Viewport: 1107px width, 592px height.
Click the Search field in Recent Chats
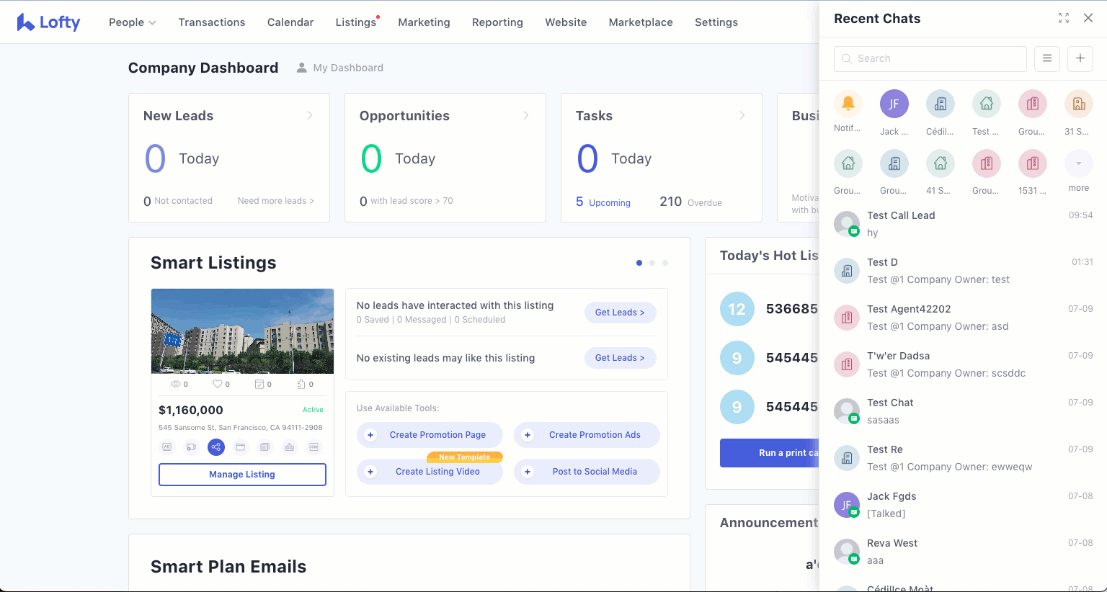click(x=930, y=59)
